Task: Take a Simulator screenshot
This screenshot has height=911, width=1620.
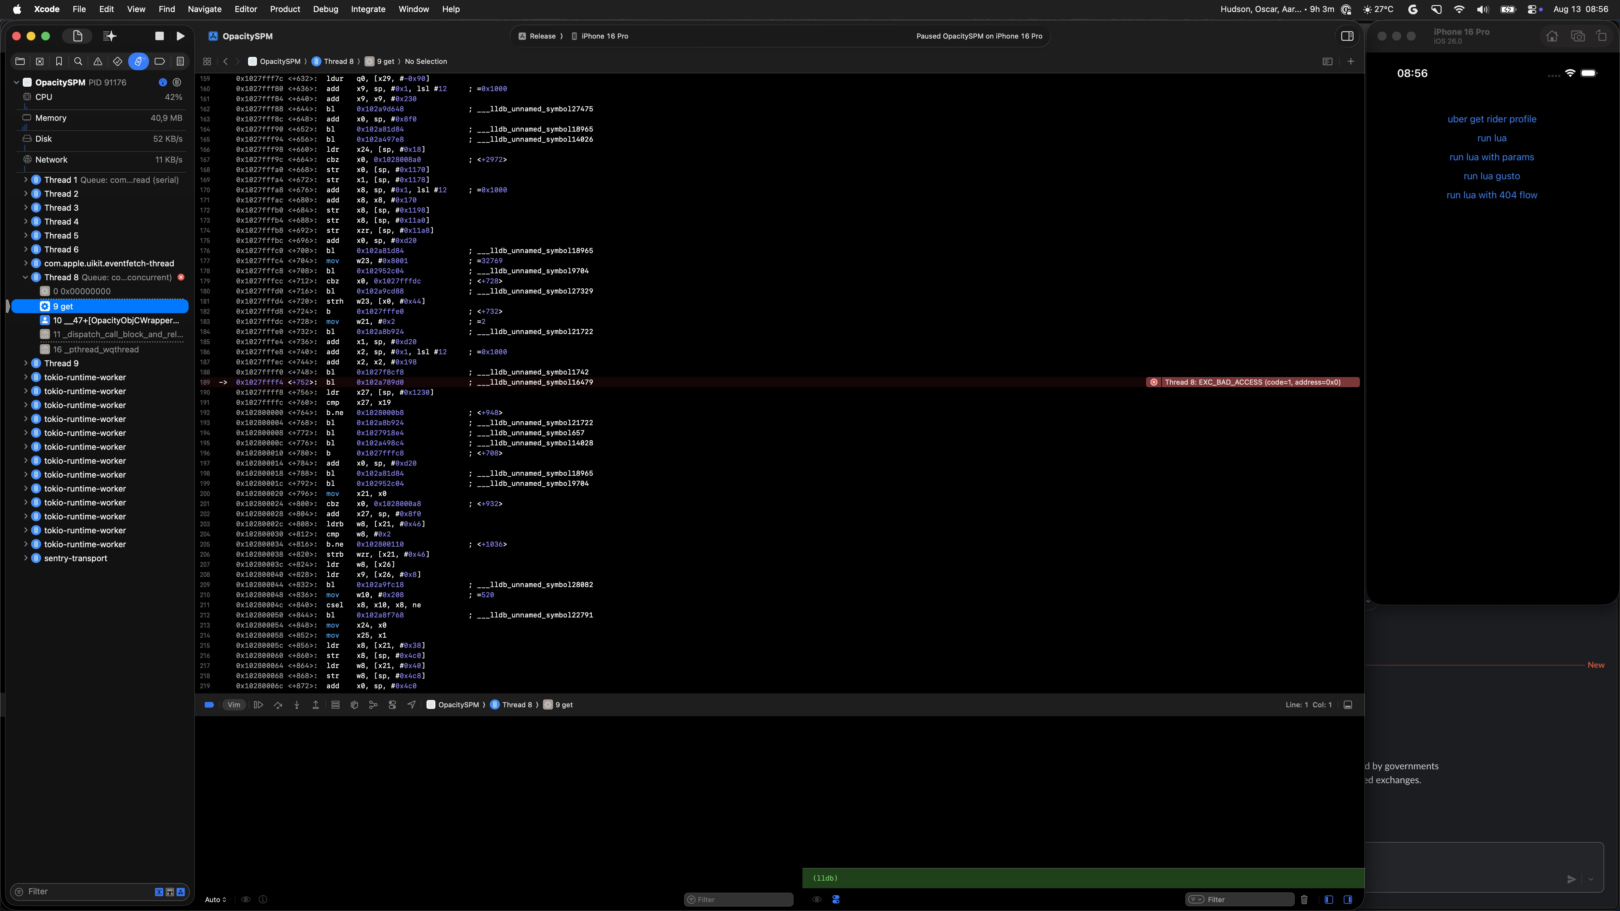Action: (1578, 36)
